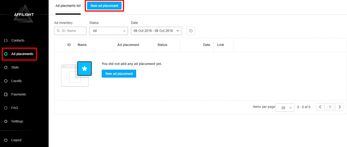Click the Ad placements circle icon
This screenshot has height=147, width=347.
(6, 54)
